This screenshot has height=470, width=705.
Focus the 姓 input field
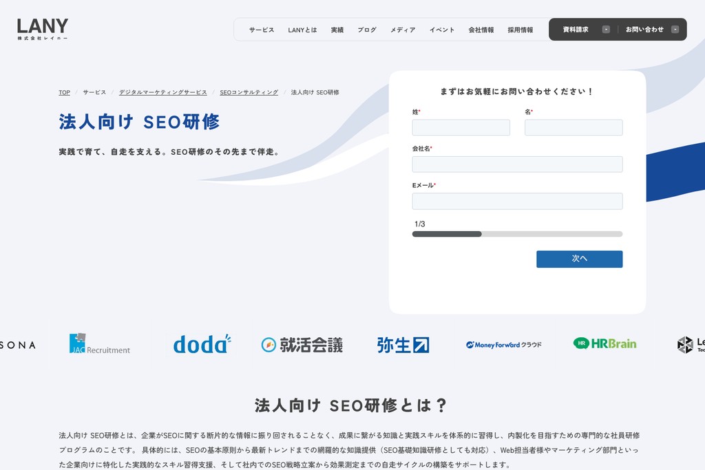coord(461,127)
